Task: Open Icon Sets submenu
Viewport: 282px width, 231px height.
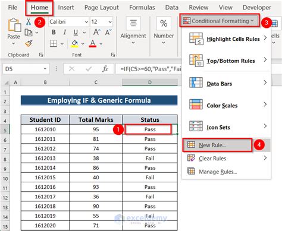Action: 227,127
